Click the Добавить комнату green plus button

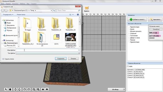[137, 19]
